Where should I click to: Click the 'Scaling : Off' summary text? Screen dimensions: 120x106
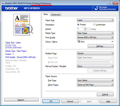11,66
